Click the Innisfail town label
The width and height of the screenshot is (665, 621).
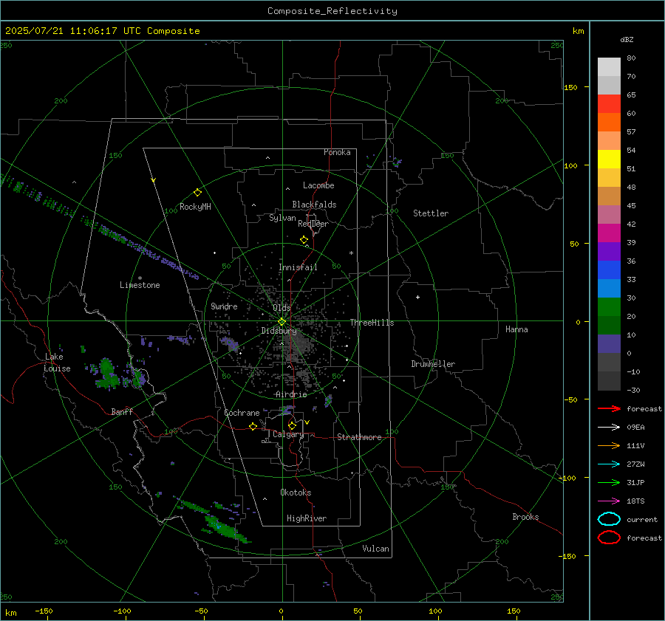[x=298, y=267]
